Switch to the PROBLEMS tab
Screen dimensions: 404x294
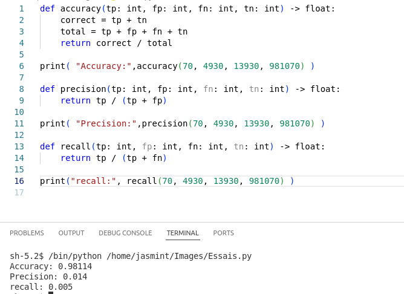27,233
